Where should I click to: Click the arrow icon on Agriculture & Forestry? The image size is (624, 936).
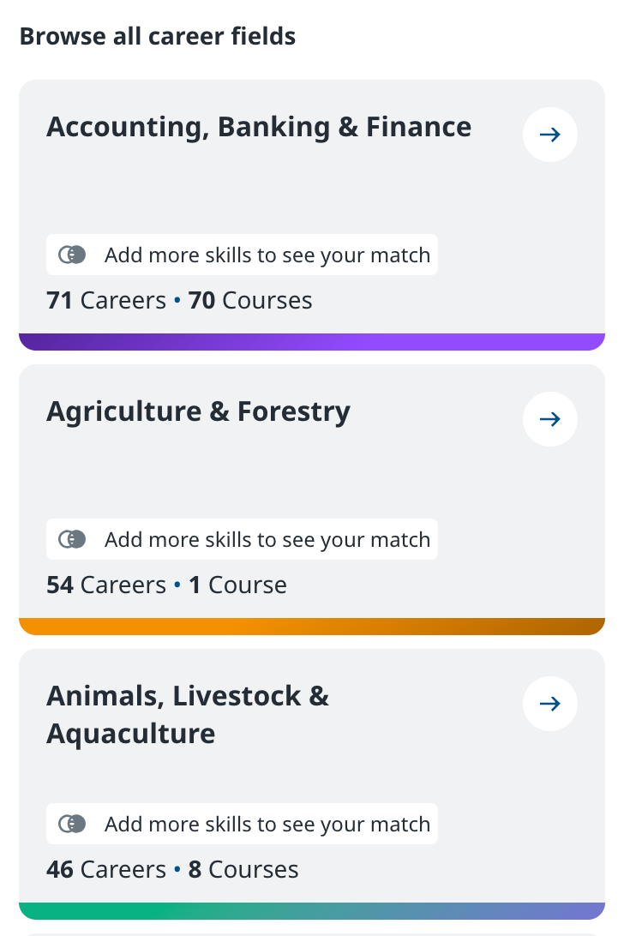[549, 419]
